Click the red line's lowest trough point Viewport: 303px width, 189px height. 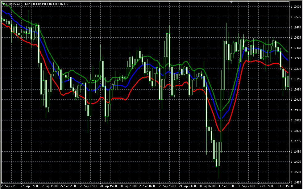tap(221, 131)
